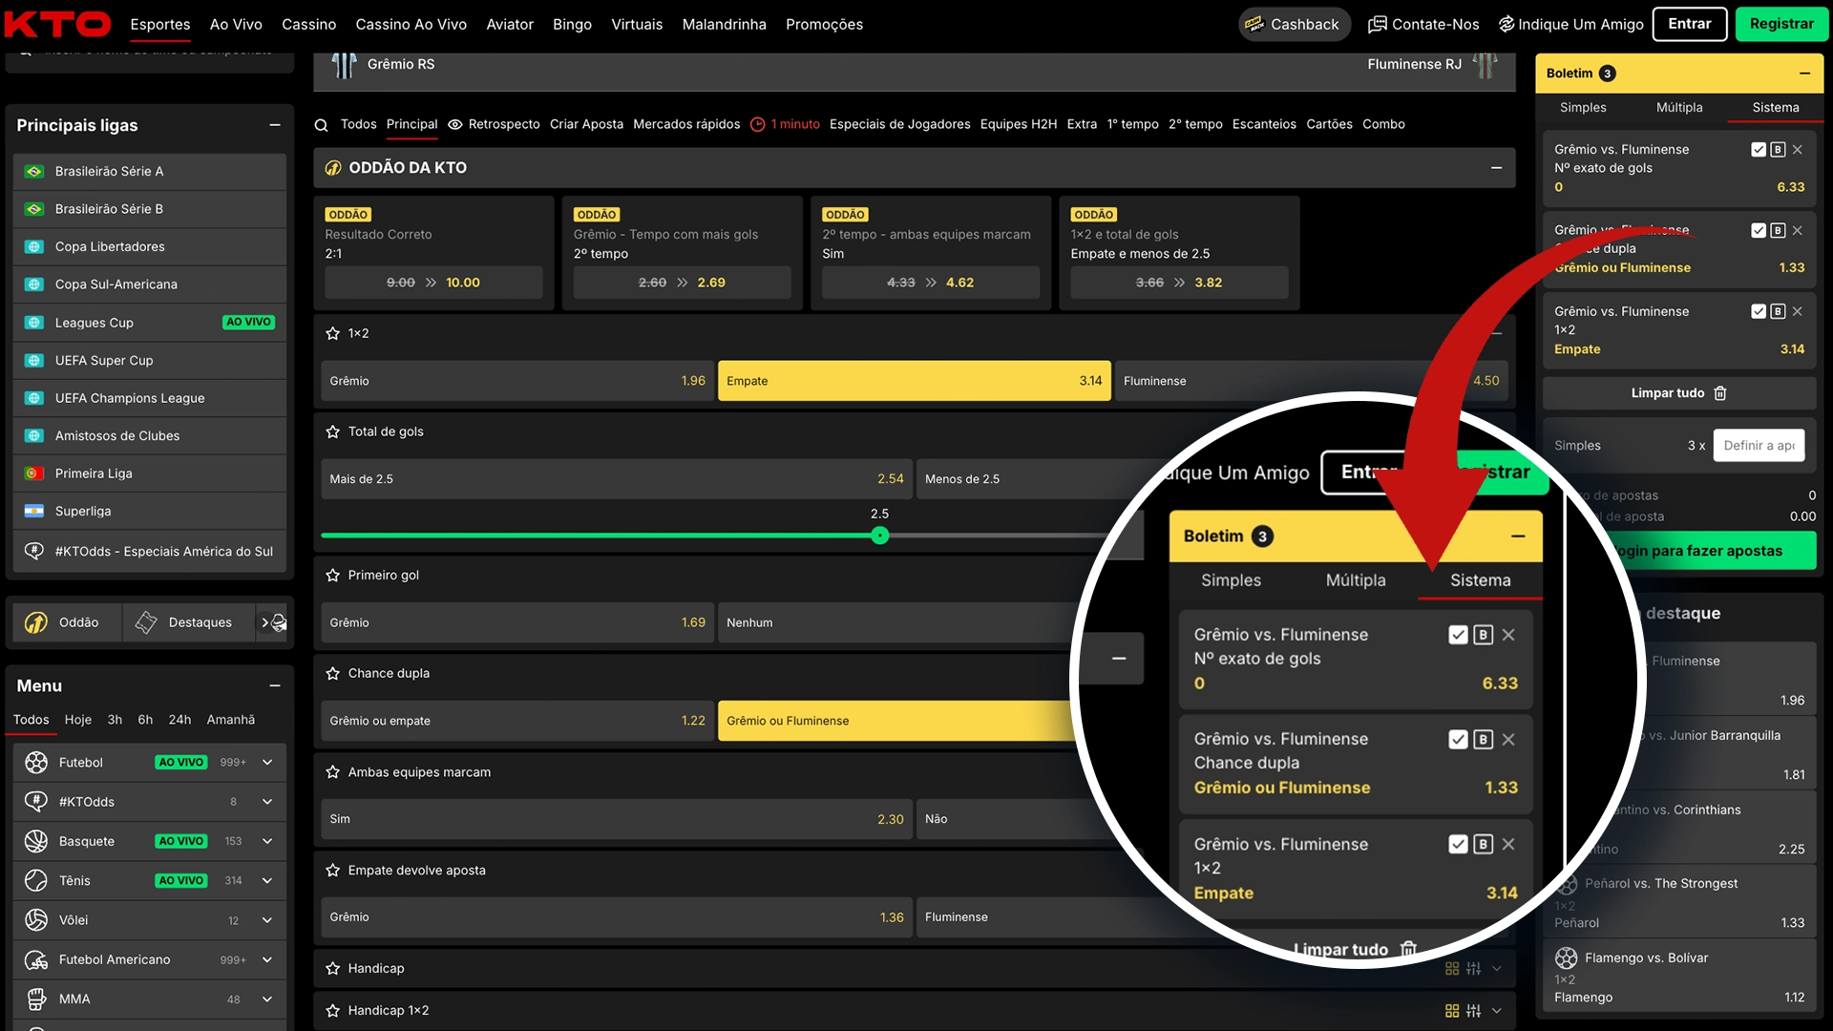This screenshot has height=1031, width=1833.
Task: Star the Primeiro gol market
Action: pos(332,575)
